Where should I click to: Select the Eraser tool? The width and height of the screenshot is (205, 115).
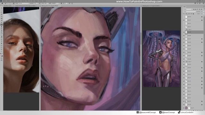pyautogui.click(x=2, y=31)
